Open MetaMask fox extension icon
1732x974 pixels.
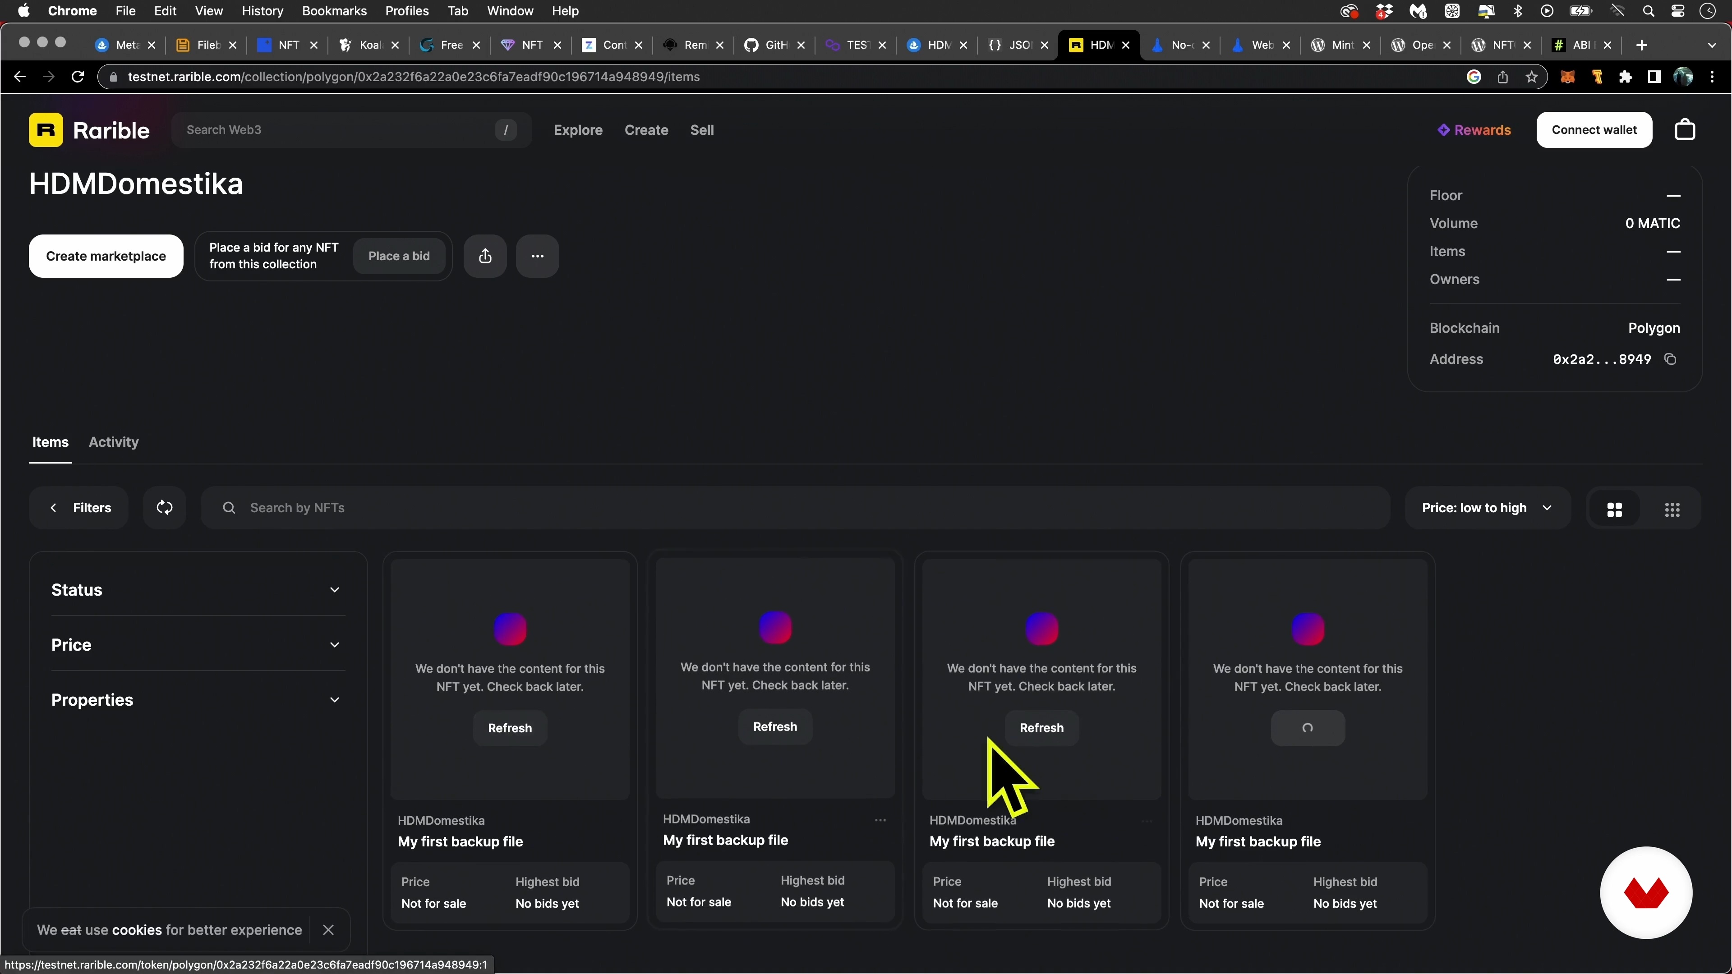pyautogui.click(x=1568, y=77)
